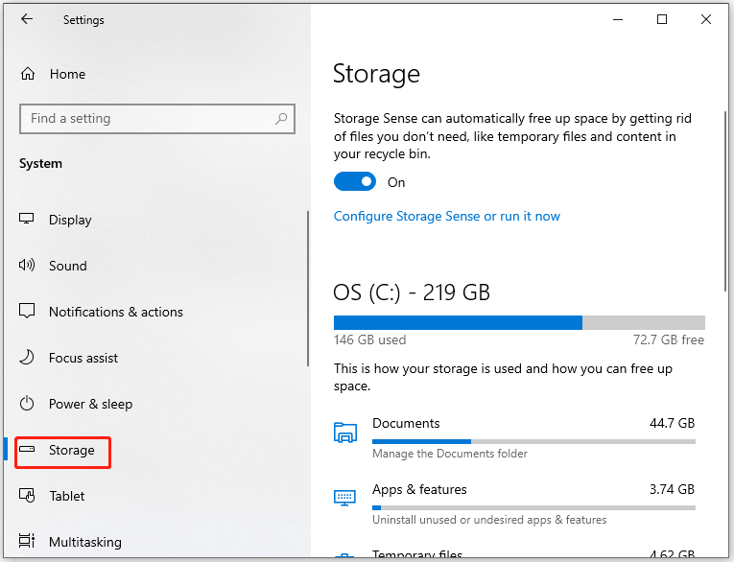Image resolution: width=734 pixels, height=562 pixels.
Task: Open Notifications & actions settings
Action: 116,312
